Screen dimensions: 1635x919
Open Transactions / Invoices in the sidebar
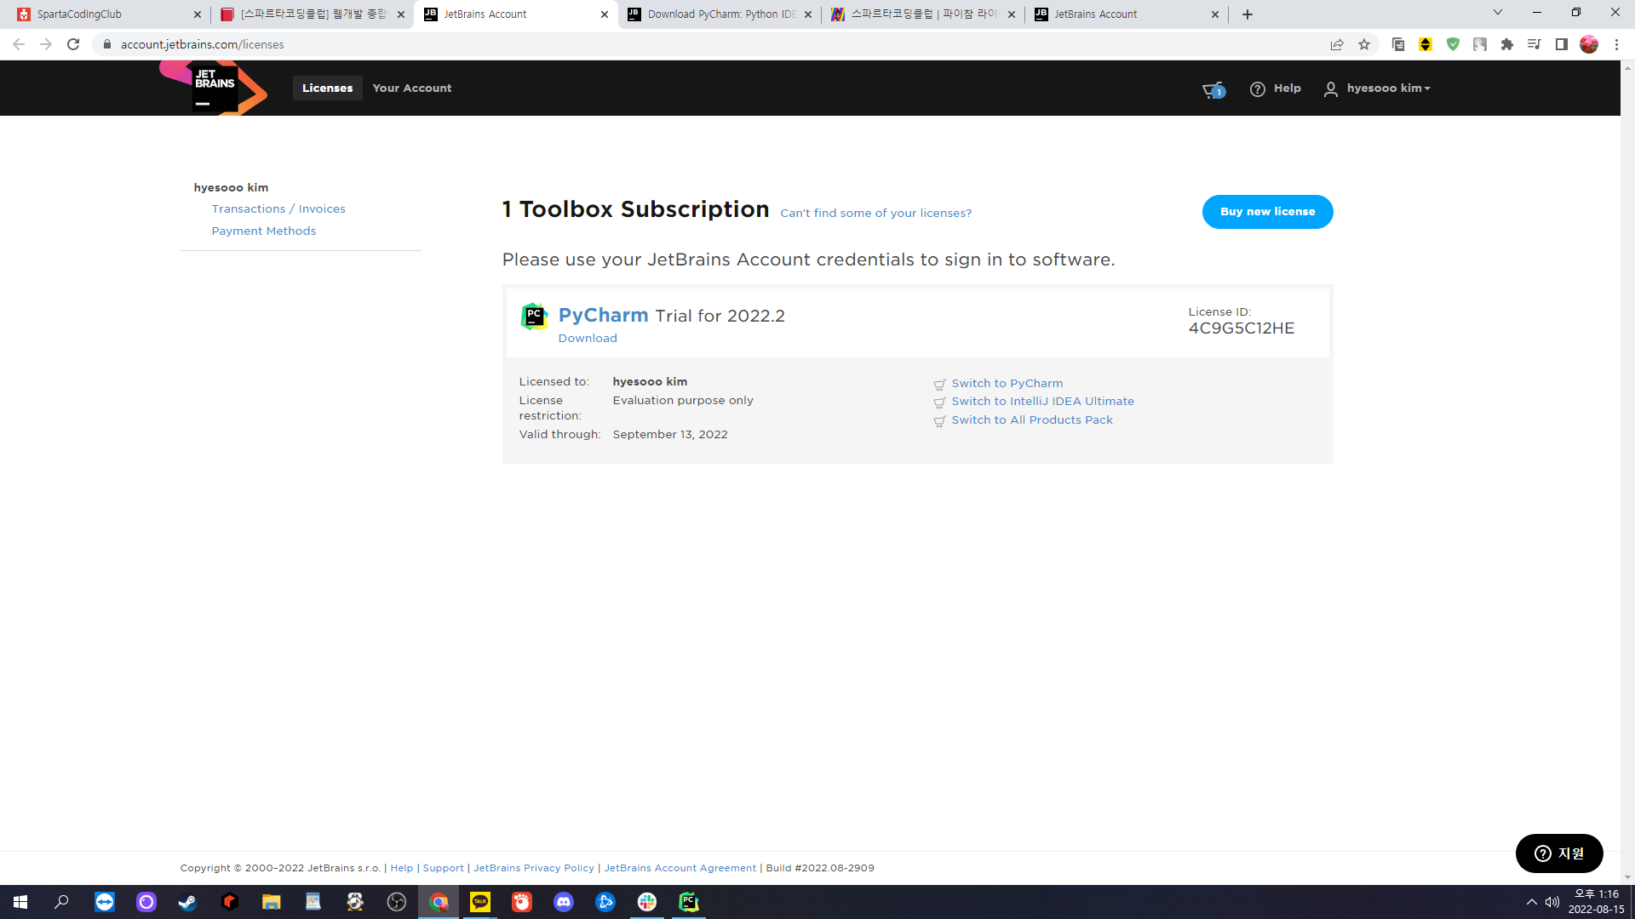tap(278, 209)
